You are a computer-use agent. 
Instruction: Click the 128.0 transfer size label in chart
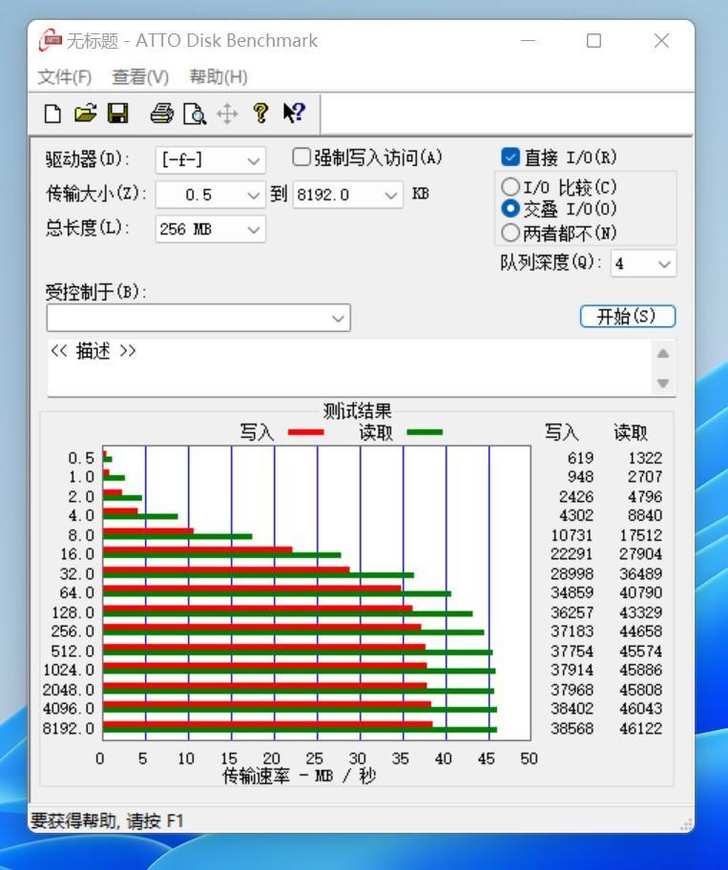point(73,612)
